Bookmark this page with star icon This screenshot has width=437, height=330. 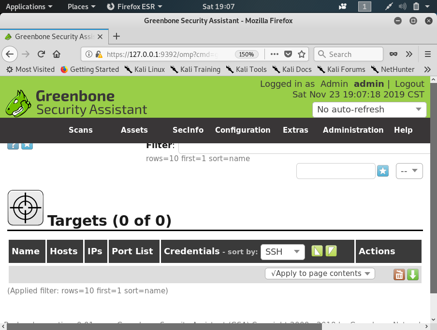(302, 54)
